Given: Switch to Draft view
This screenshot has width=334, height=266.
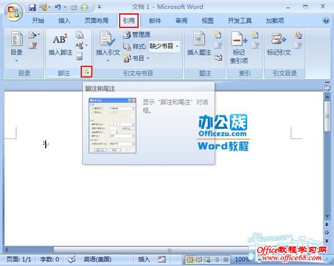Looking at the screenshot, I should [x=225, y=260].
